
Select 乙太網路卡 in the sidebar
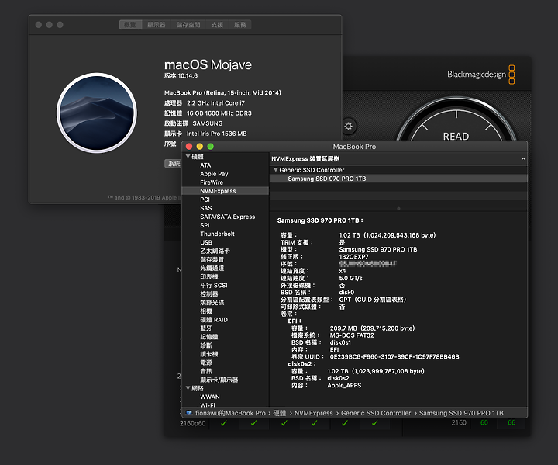[215, 251]
